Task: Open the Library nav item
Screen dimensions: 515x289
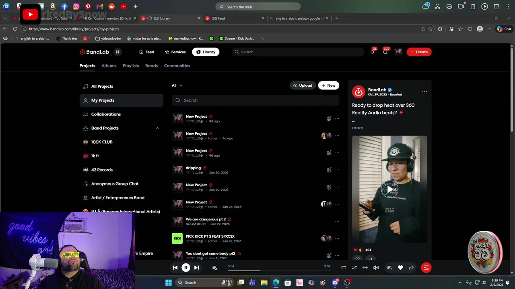Action: (206, 52)
